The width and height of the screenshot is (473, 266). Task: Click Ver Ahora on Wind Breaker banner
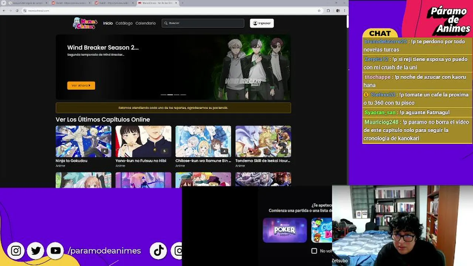81,85
